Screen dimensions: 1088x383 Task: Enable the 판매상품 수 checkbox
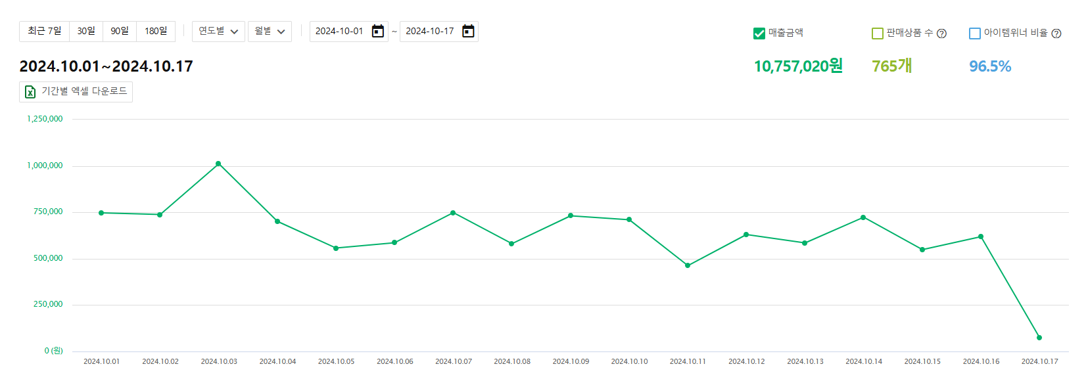tap(877, 34)
